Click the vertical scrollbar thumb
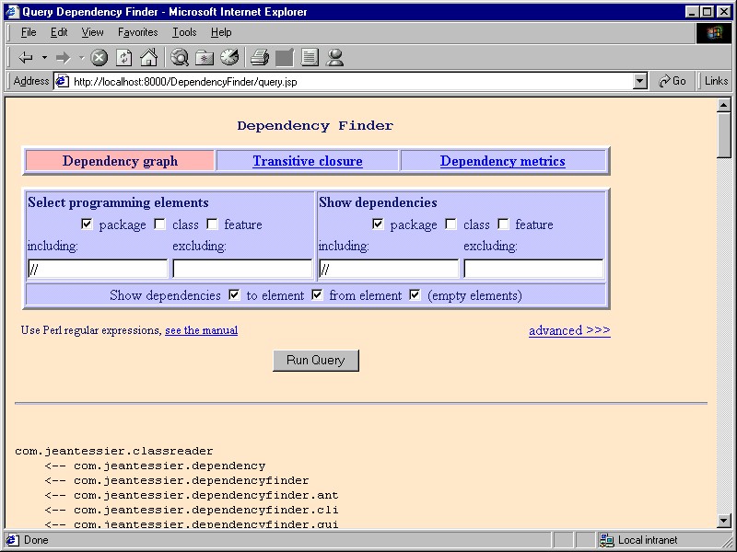 point(724,135)
